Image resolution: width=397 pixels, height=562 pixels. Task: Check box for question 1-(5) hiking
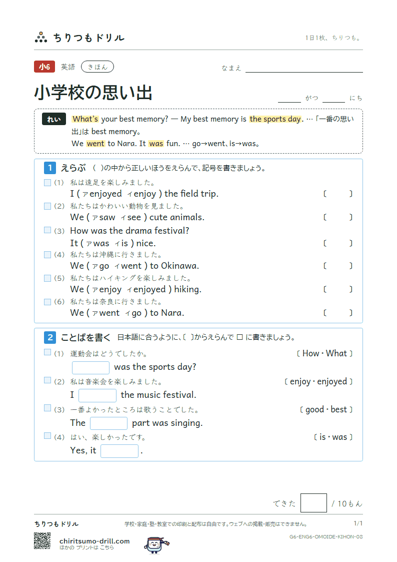tap(47, 278)
